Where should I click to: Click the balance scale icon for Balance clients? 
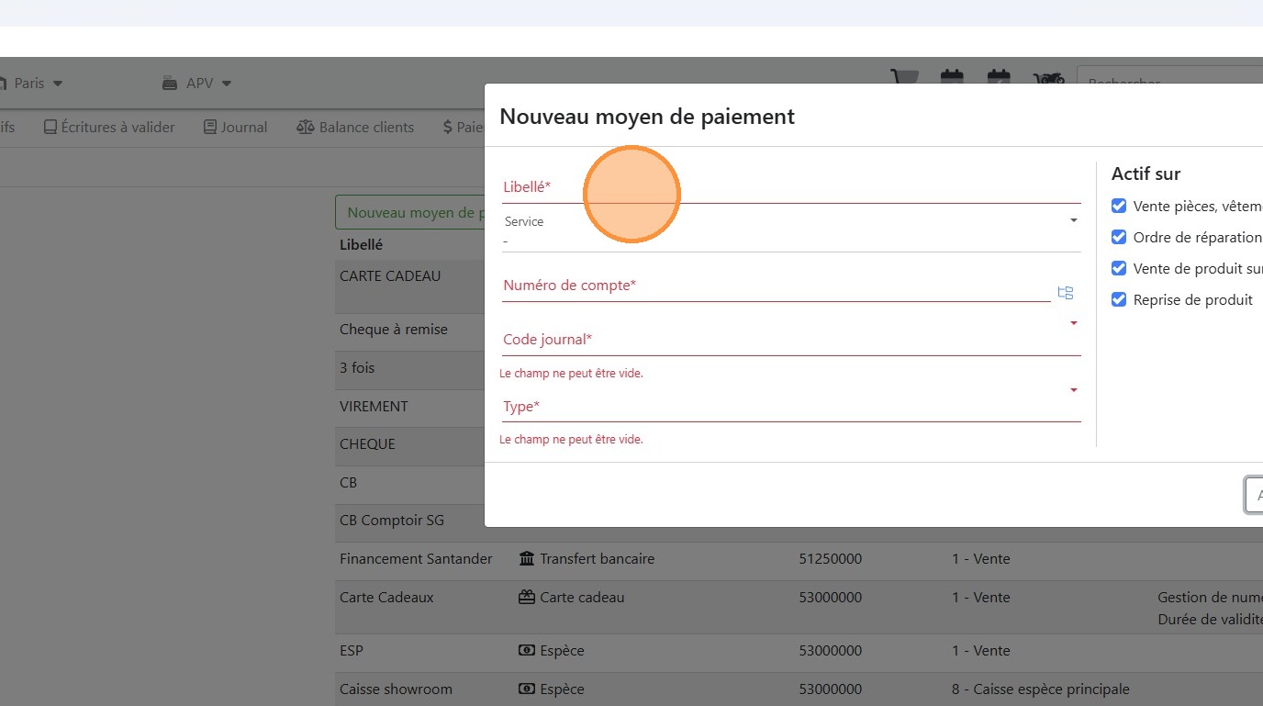click(306, 128)
